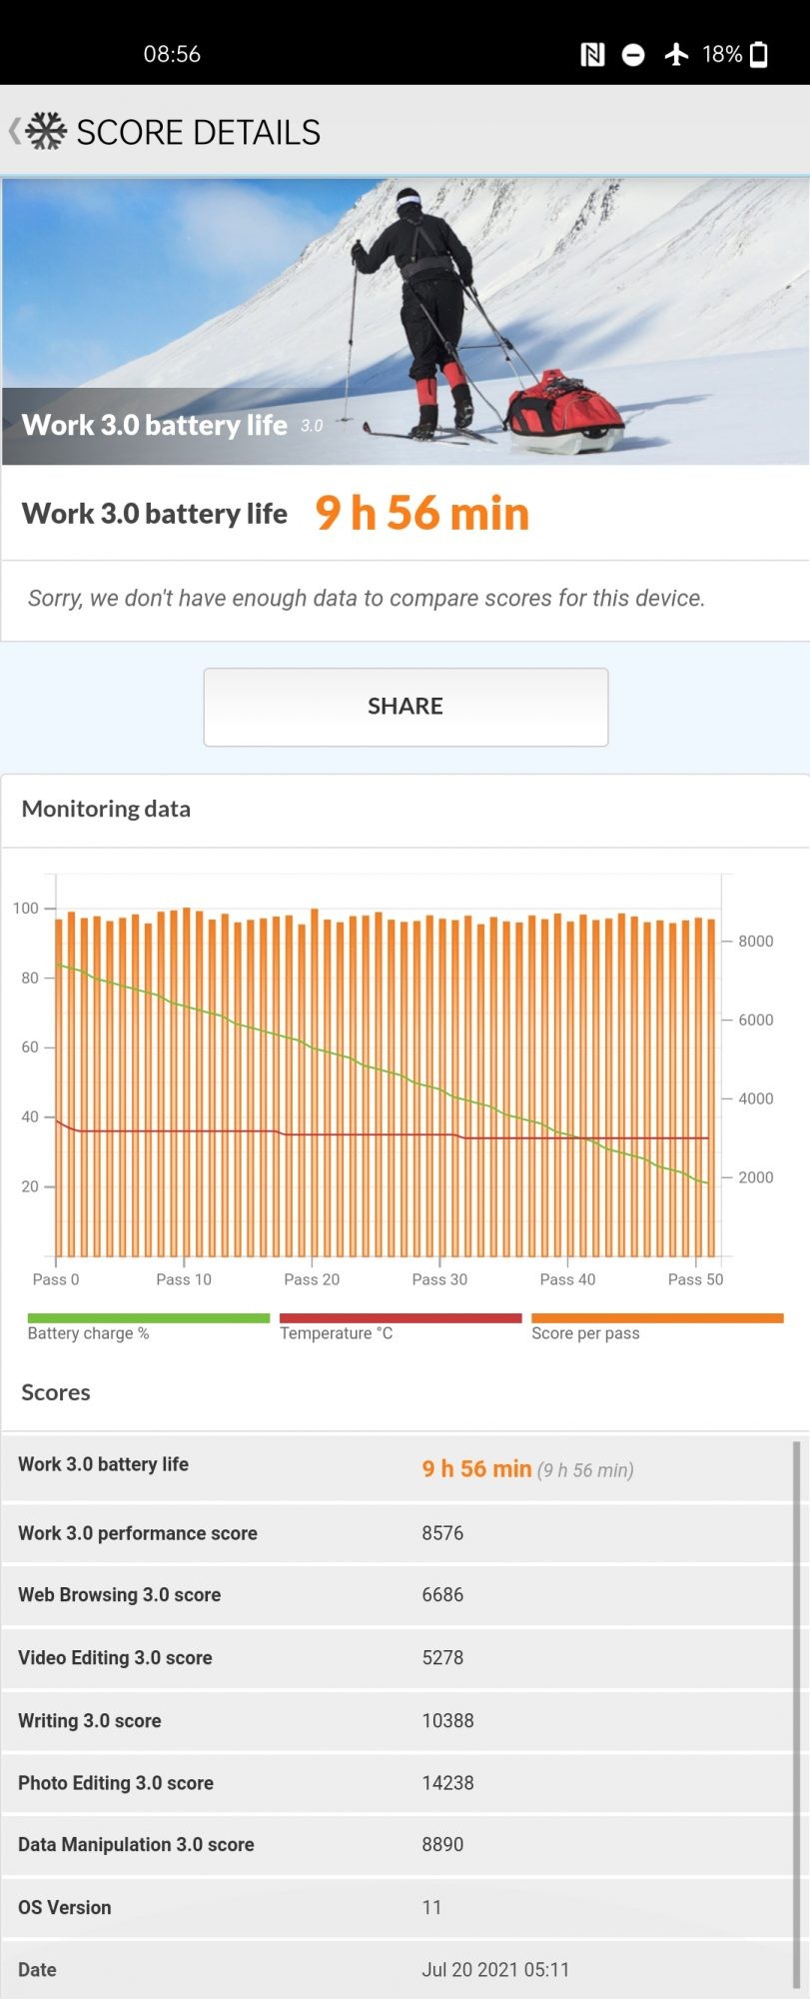The width and height of the screenshot is (810, 1999).
Task: Tap the Pass 30 marker on chart axis
Action: point(439,1279)
